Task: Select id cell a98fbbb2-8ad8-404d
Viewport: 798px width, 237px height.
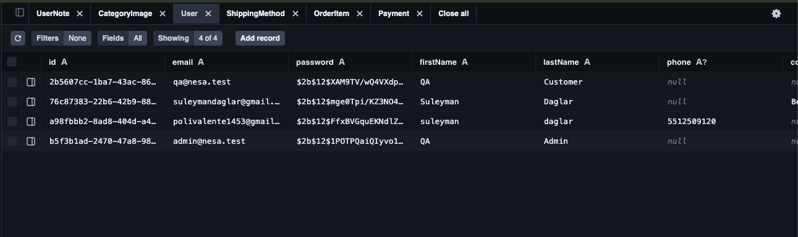Action: tap(103, 122)
